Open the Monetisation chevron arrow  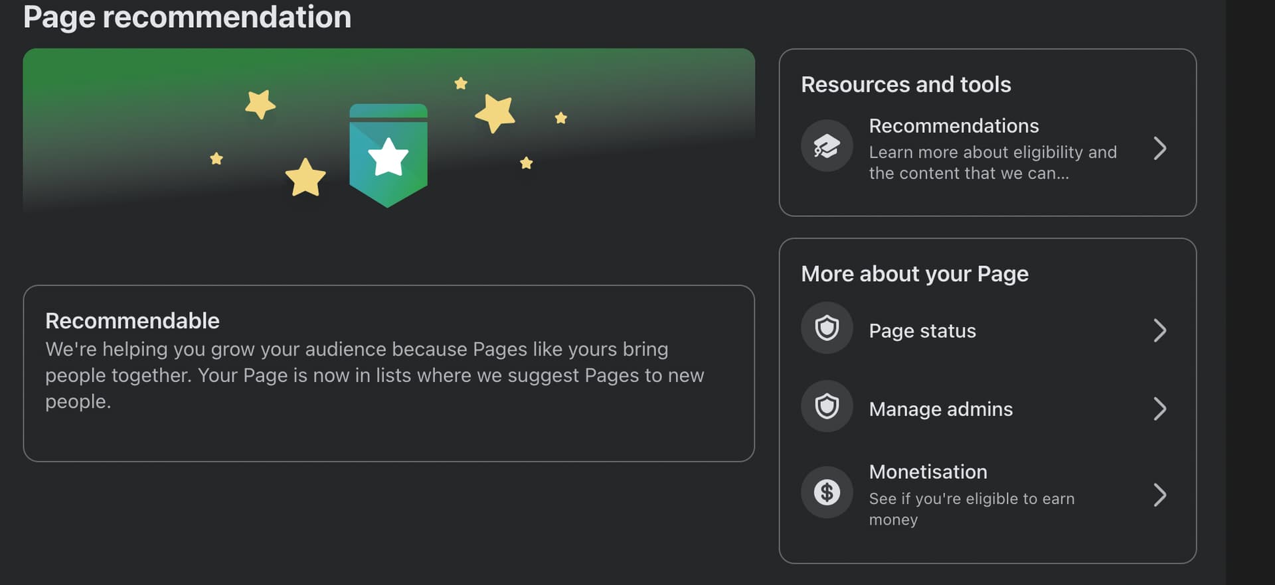click(1159, 495)
